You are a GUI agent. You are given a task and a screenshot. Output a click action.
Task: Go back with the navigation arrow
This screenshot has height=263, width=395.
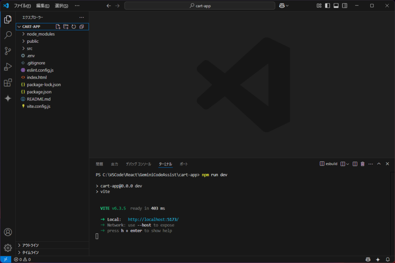(x=108, y=5)
